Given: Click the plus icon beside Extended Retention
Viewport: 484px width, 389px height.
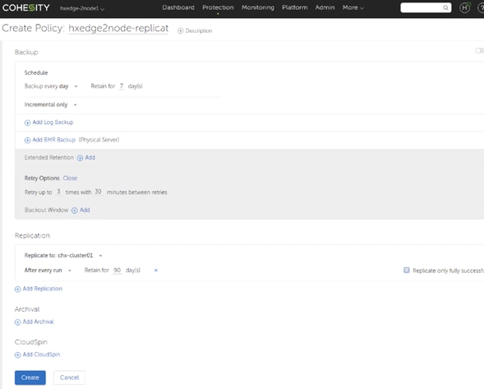Looking at the screenshot, I should (80, 158).
